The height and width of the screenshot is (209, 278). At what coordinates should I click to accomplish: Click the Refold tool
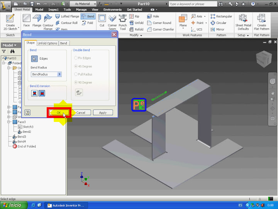[136, 29]
